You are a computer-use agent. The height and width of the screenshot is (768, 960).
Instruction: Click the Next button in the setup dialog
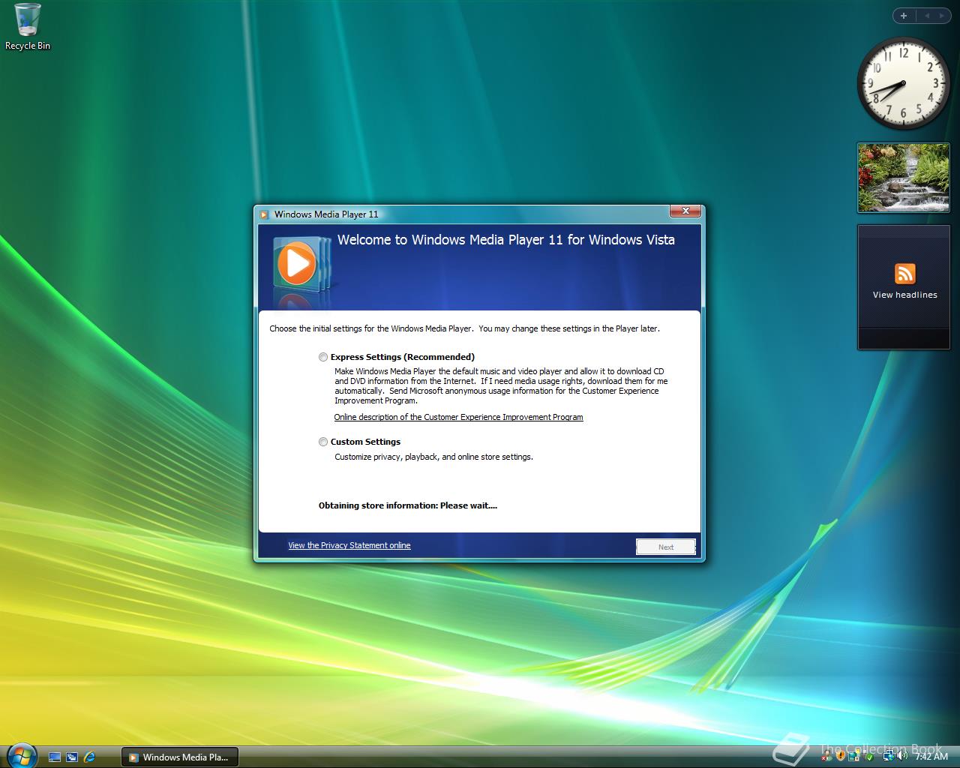tap(666, 547)
